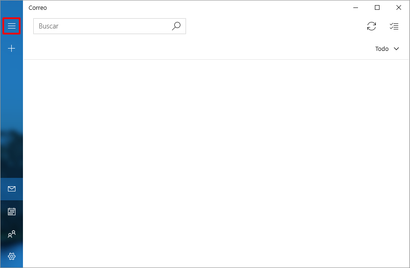This screenshot has width=410, height=268.
Task: Open the Calendar app icon in sidebar
Action: [x=12, y=212]
